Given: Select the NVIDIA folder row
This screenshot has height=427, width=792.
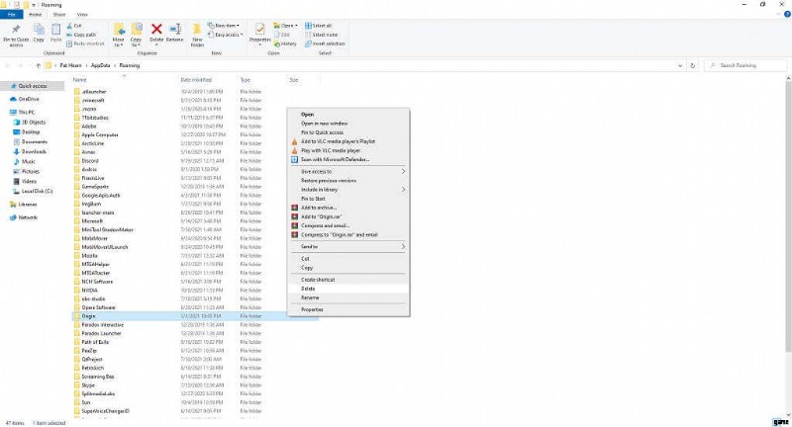Looking at the screenshot, I should click(x=196, y=291).
